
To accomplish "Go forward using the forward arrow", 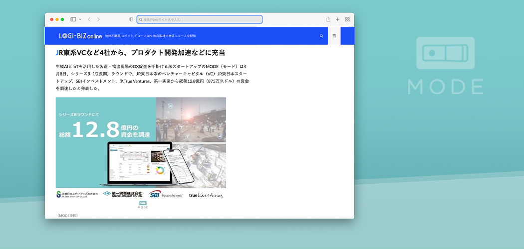I will tap(98, 19).
